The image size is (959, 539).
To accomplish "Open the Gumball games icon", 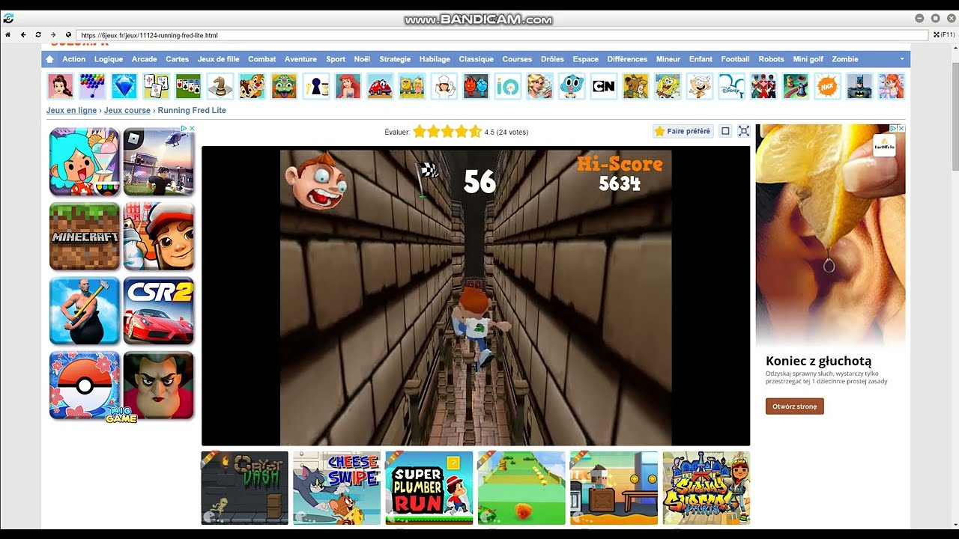I will (x=572, y=86).
